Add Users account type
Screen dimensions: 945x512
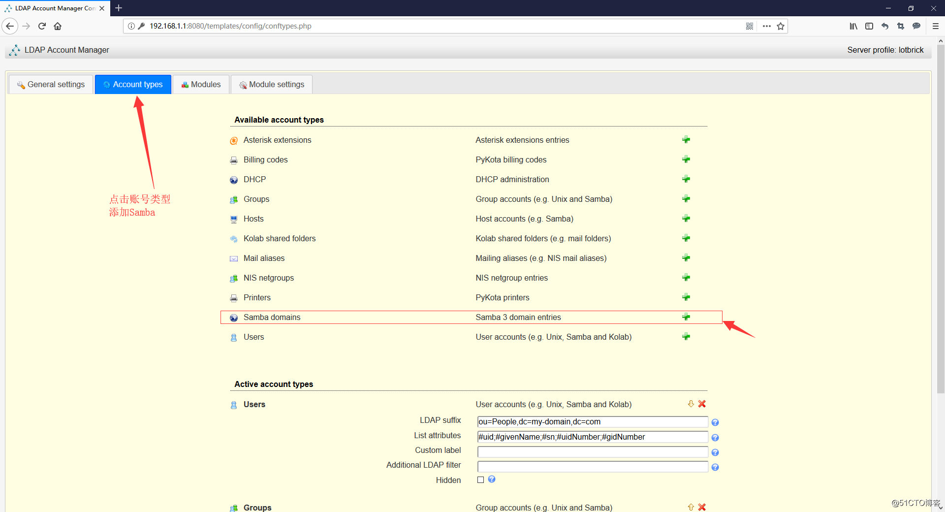[x=686, y=337]
